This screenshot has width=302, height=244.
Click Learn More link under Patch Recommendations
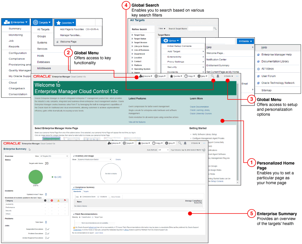[x=99, y=233]
